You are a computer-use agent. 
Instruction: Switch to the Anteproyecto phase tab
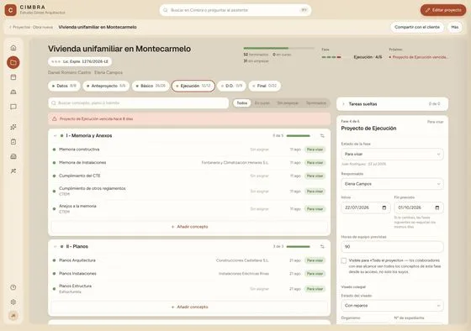pos(106,86)
